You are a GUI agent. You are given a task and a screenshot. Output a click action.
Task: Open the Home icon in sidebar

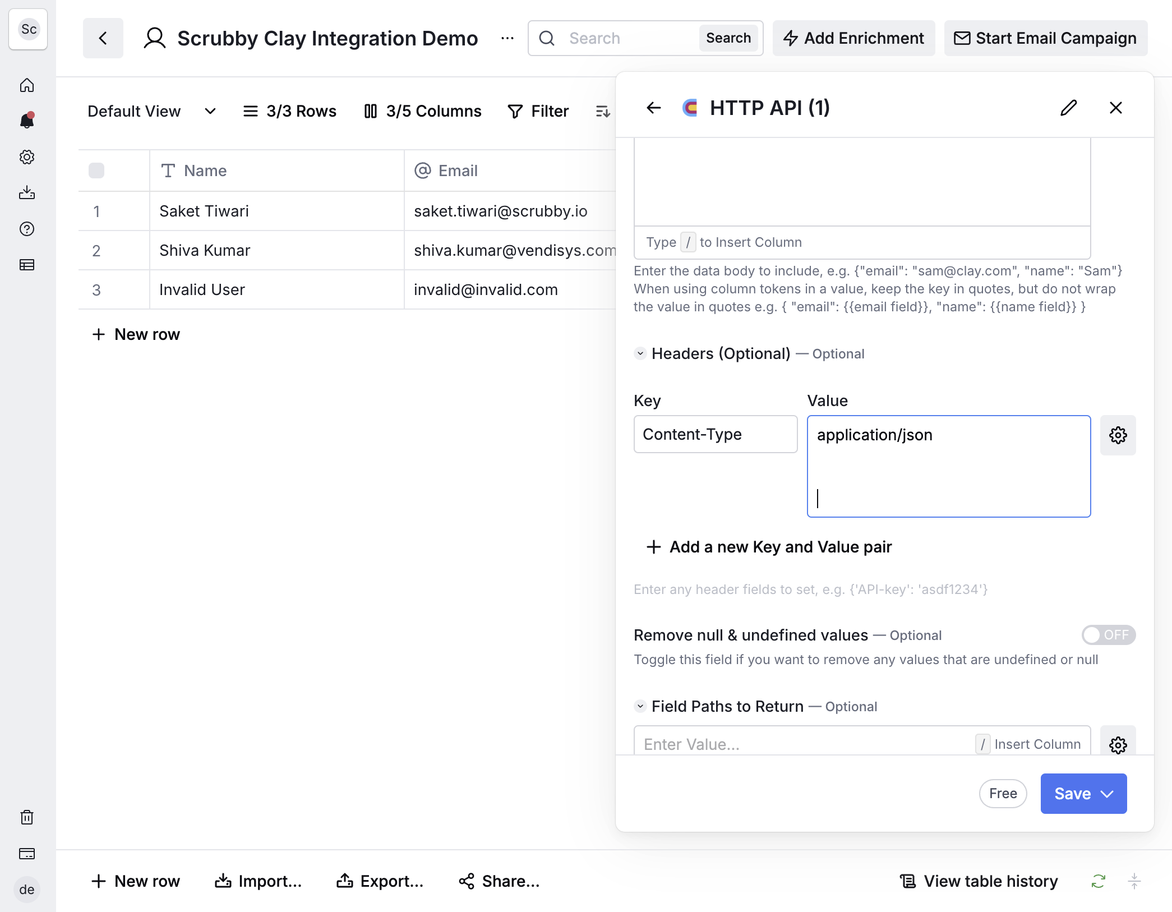(27, 85)
